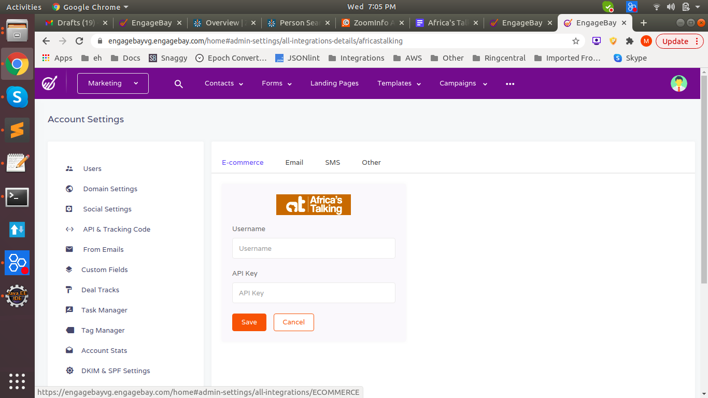Switch to the E-commerce integrations tab
This screenshot has width=708, height=398.
[x=243, y=162]
